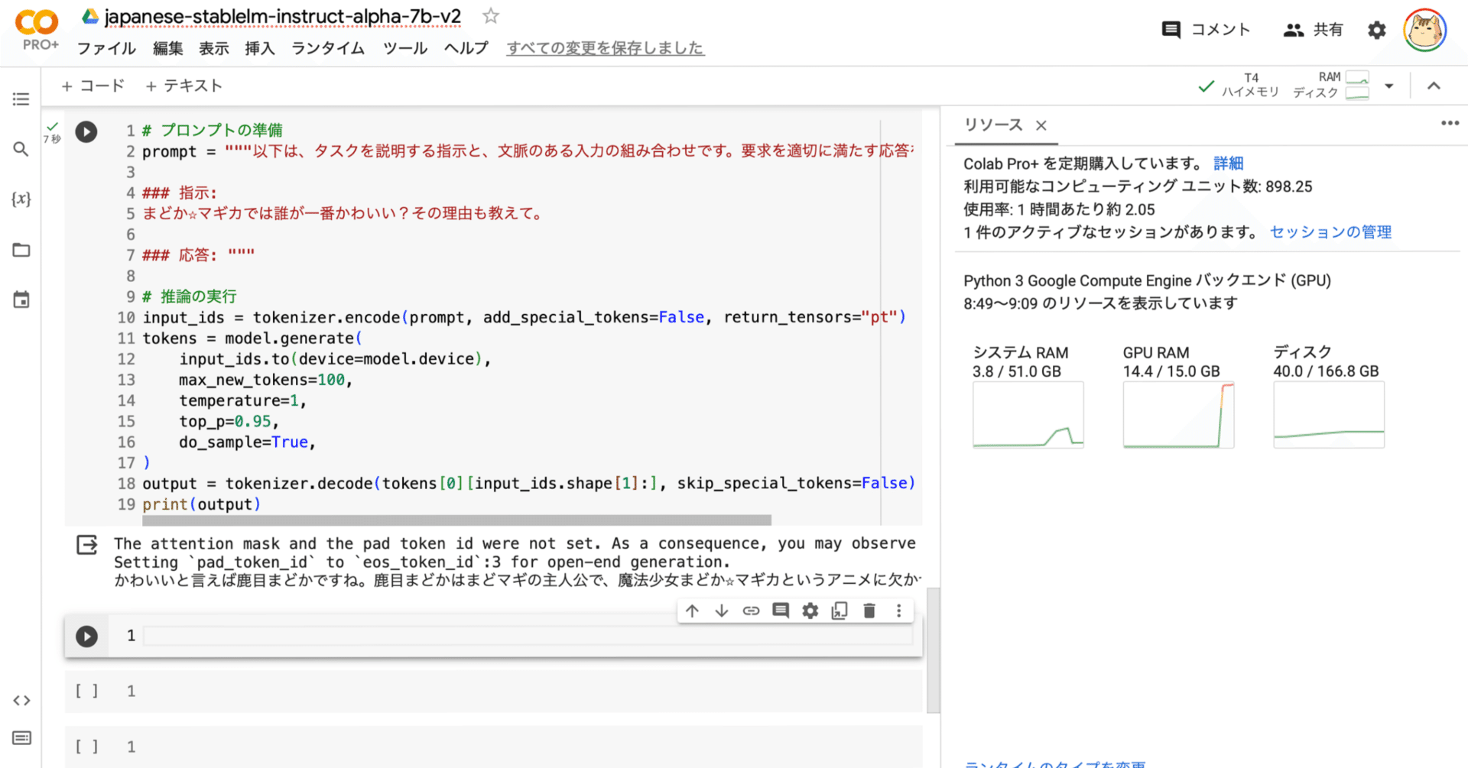Open the 挿入 menu
Image resolution: width=1468 pixels, height=768 pixels.
[x=259, y=48]
